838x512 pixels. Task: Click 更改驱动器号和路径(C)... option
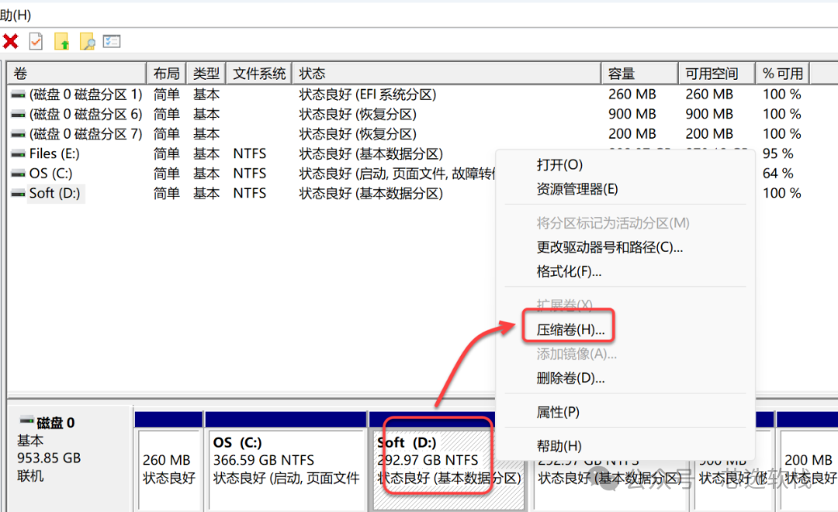tap(609, 247)
